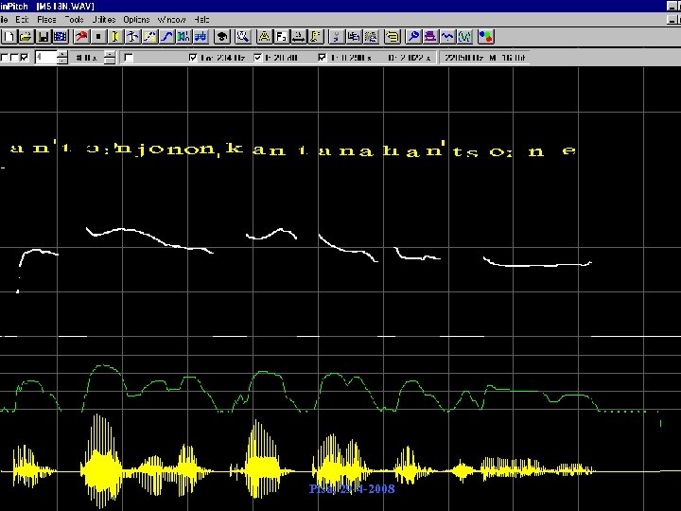This screenshot has height=511, width=681.
Task: Open the File menu
Action: click(4, 20)
